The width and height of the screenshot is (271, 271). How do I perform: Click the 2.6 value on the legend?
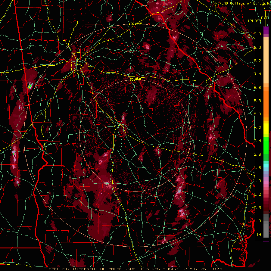257,154
